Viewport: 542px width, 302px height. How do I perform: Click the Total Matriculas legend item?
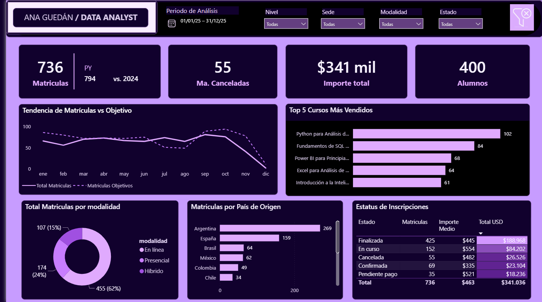click(x=47, y=186)
